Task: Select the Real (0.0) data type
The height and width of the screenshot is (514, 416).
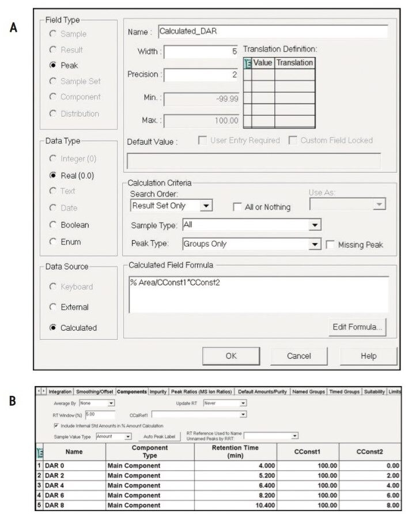Action: (x=53, y=175)
